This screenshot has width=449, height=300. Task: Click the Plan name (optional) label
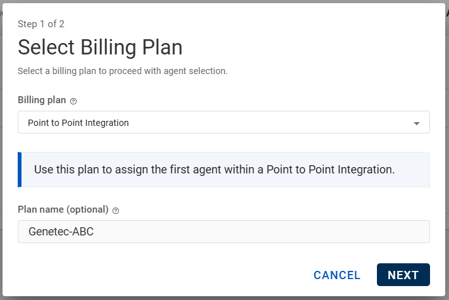coord(63,209)
